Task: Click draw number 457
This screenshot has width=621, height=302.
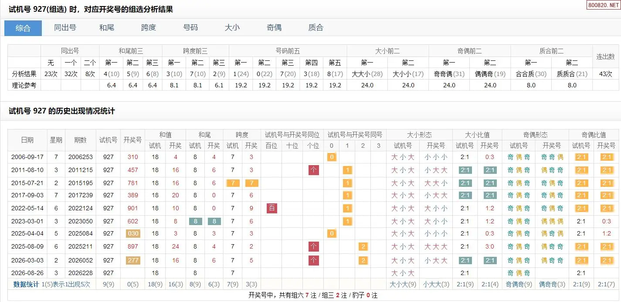Action: tap(133, 170)
